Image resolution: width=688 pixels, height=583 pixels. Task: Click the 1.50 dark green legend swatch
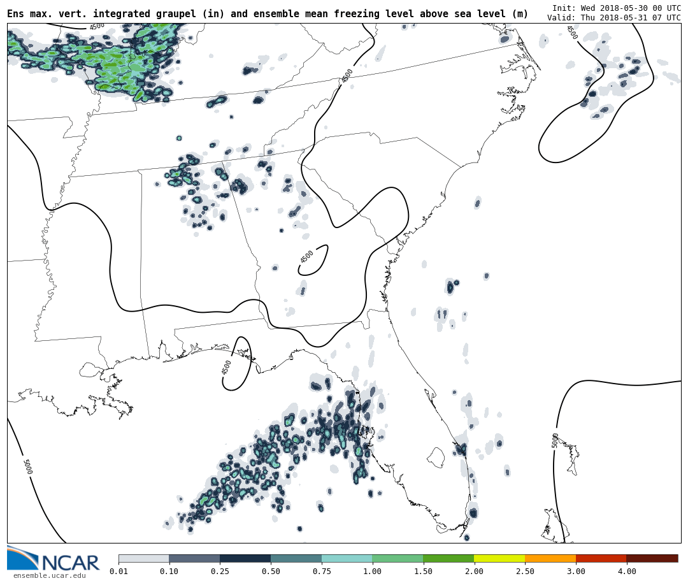click(x=448, y=558)
